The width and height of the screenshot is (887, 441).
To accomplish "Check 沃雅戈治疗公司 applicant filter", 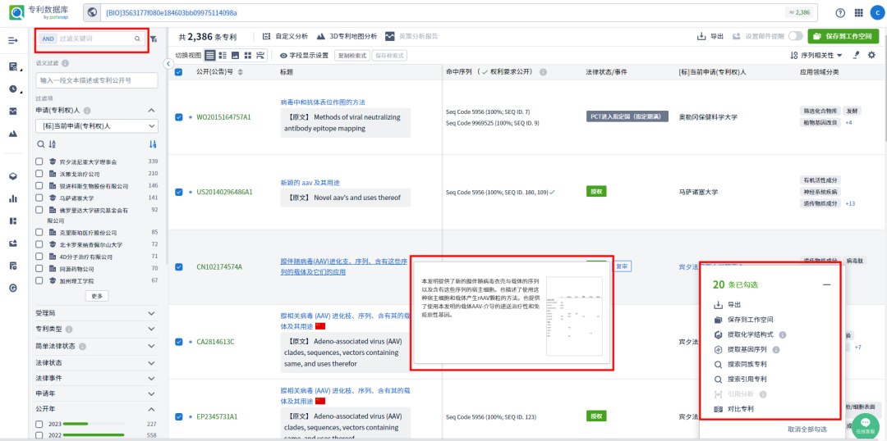I will tap(39, 173).
